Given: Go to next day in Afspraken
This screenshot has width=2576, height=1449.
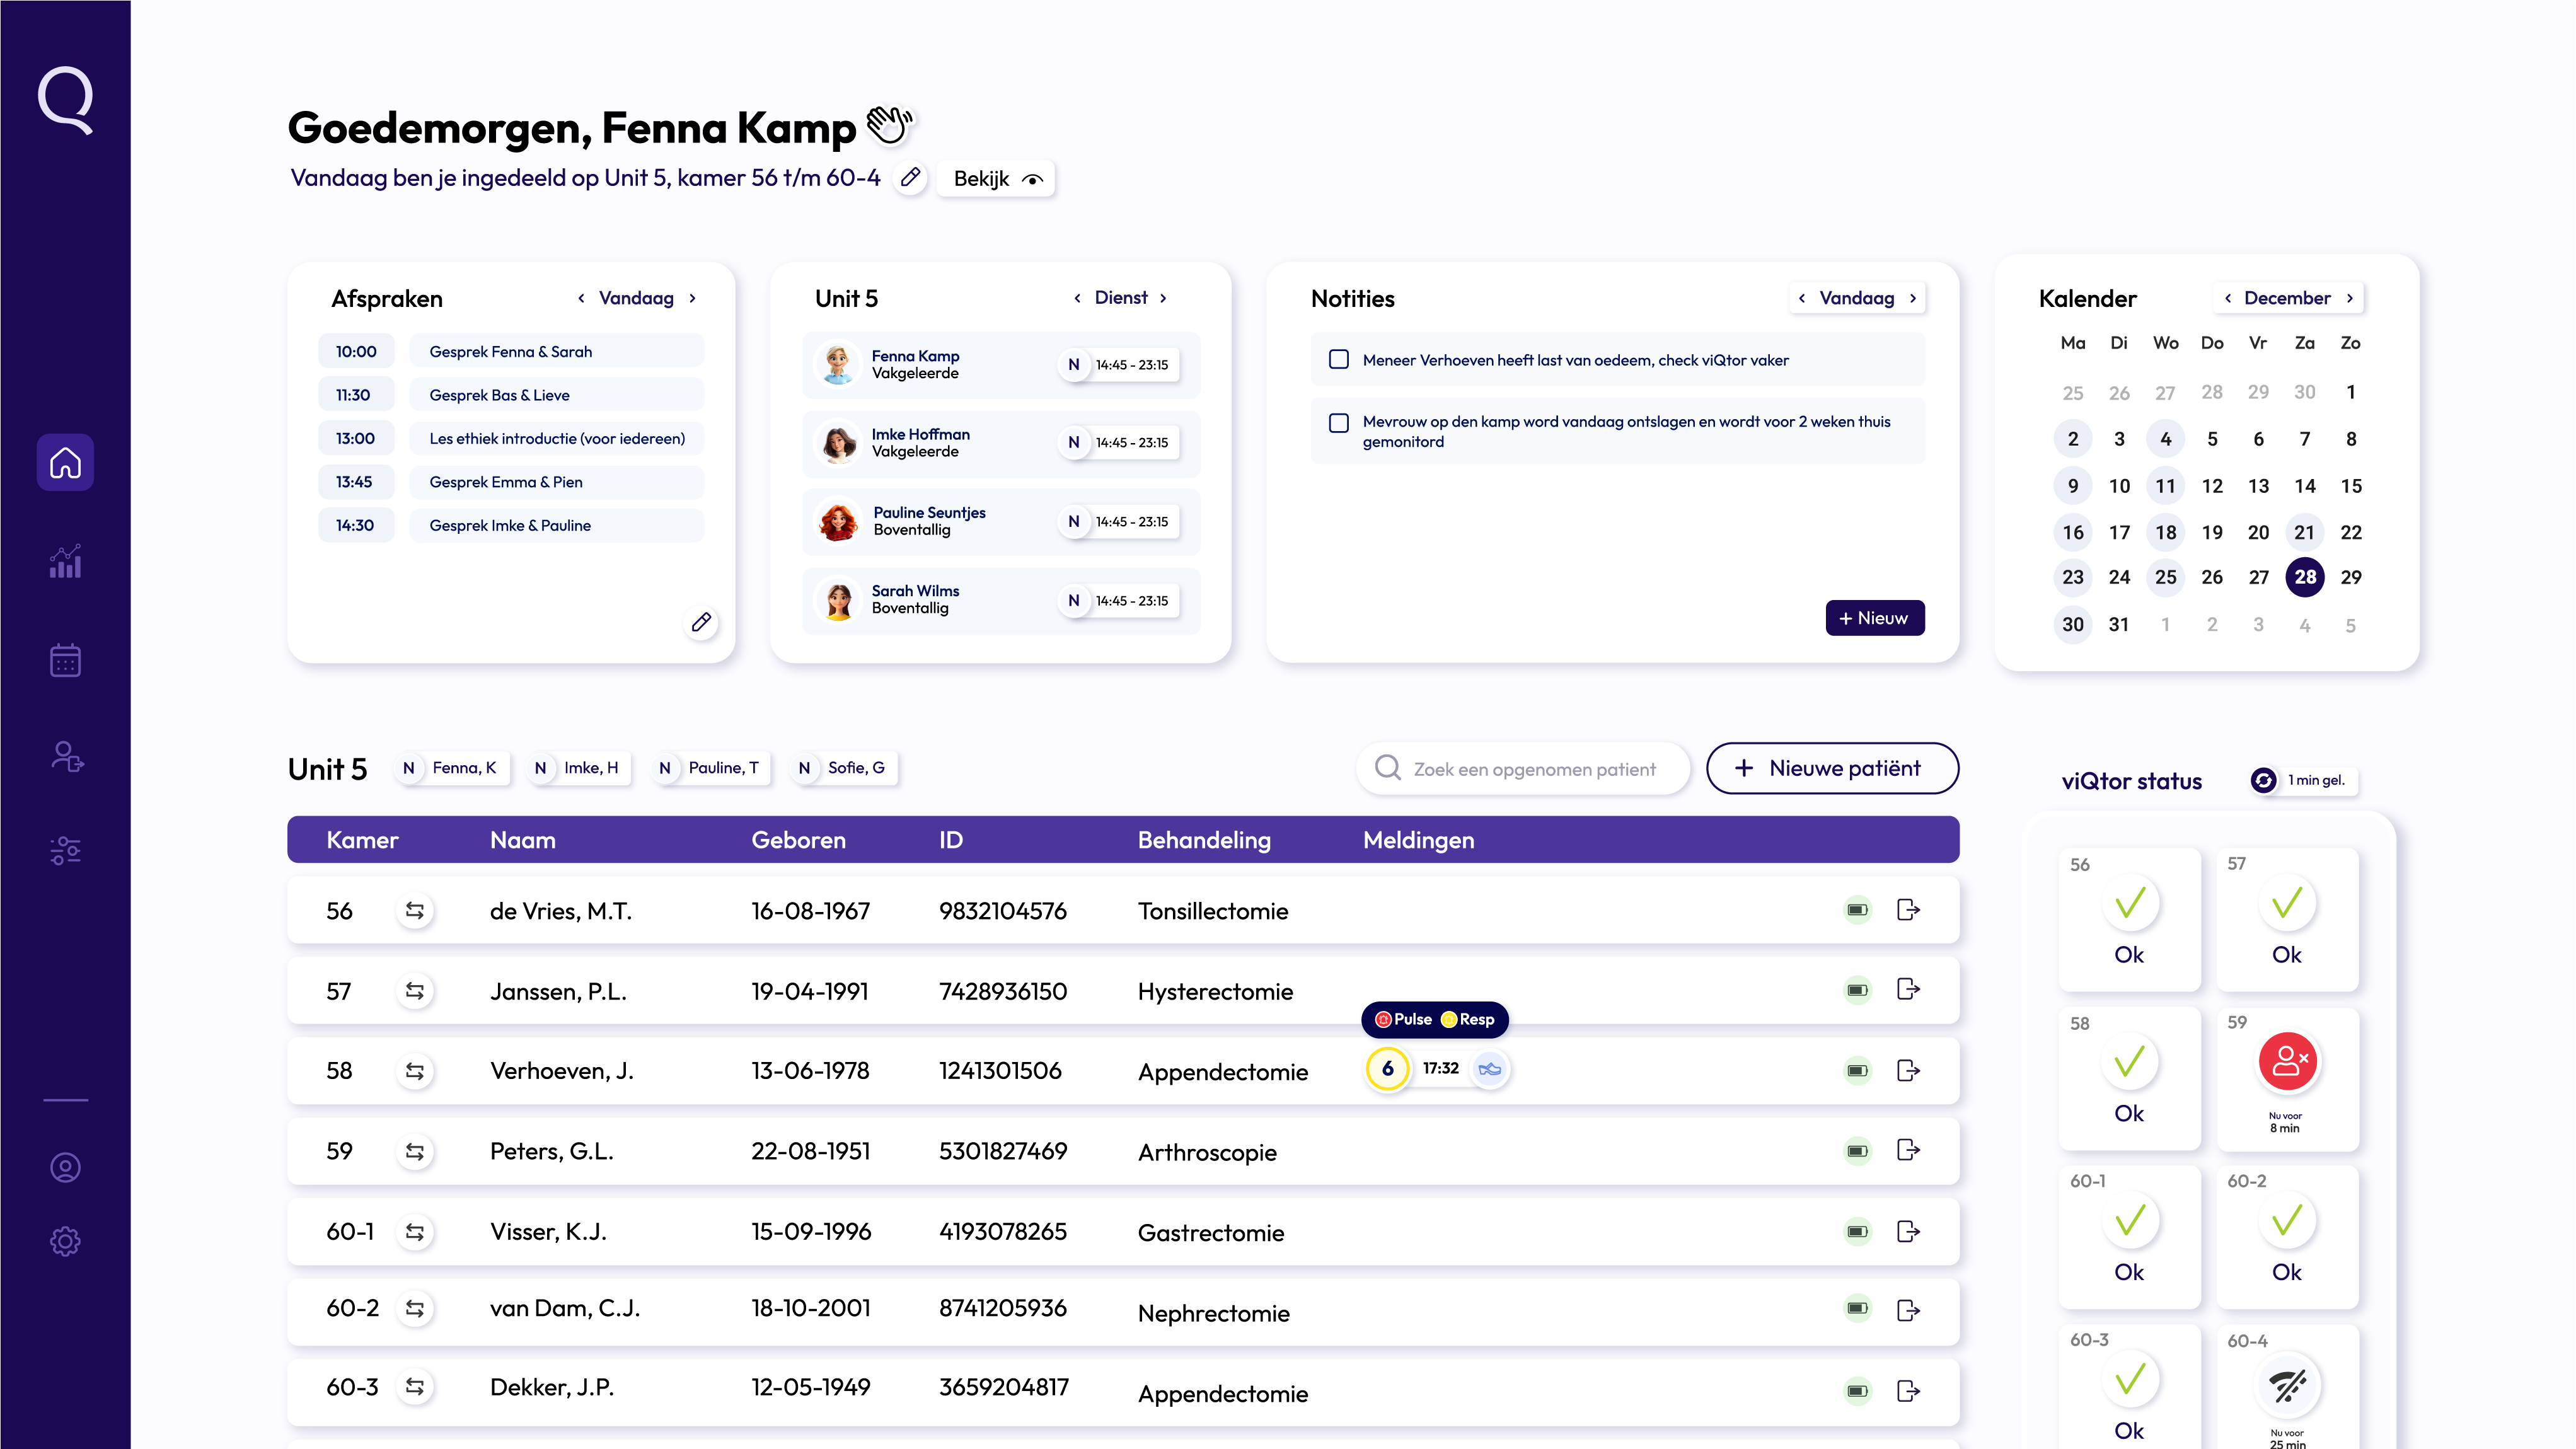Looking at the screenshot, I should pyautogui.click(x=692, y=298).
